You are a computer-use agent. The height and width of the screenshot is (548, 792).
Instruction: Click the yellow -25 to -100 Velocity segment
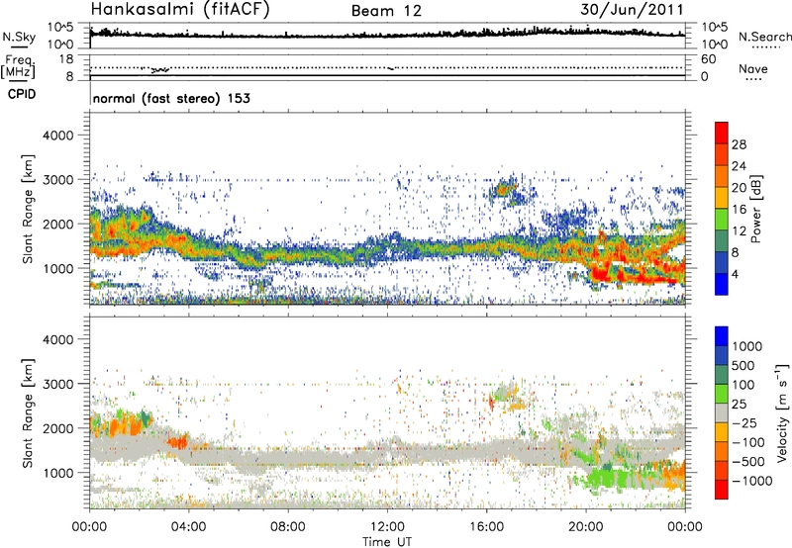point(722,432)
